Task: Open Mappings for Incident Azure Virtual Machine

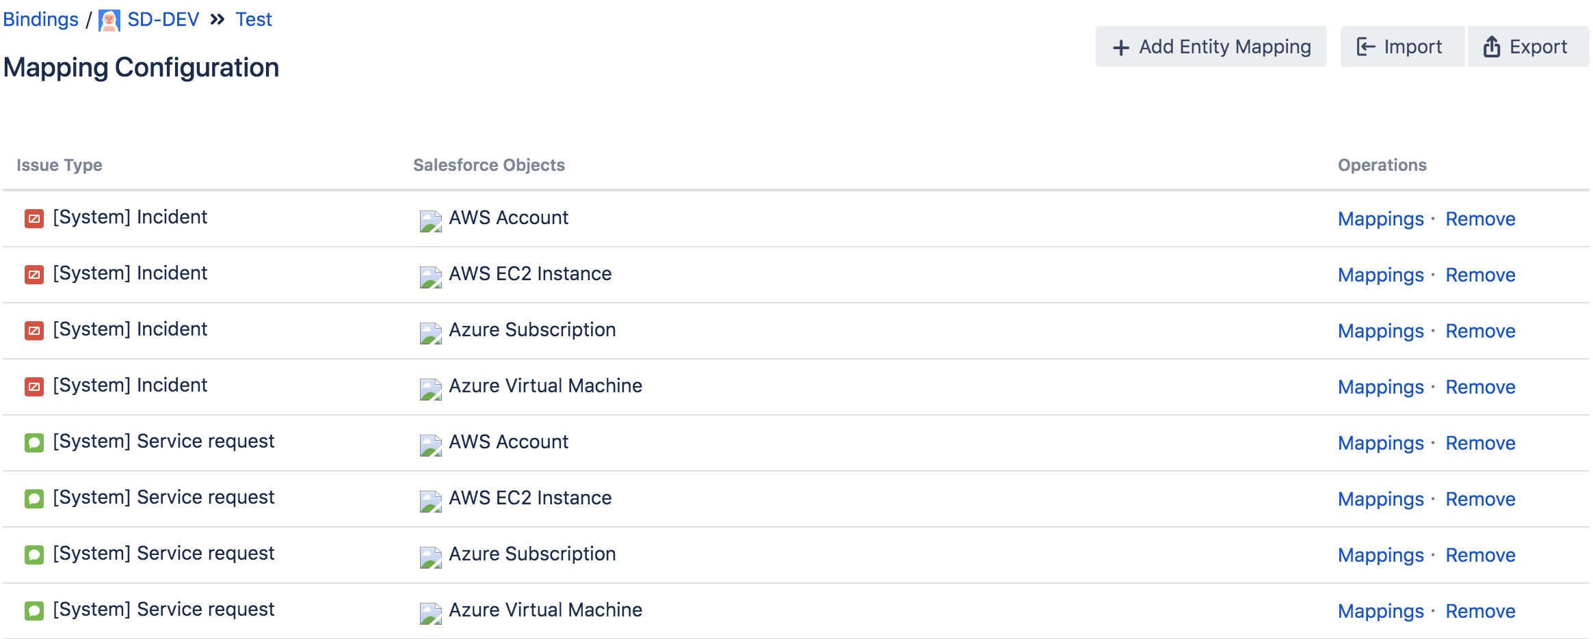Action: pyautogui.click(x=1380, y=388)
